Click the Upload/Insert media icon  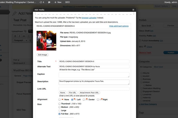click(25, 31)
